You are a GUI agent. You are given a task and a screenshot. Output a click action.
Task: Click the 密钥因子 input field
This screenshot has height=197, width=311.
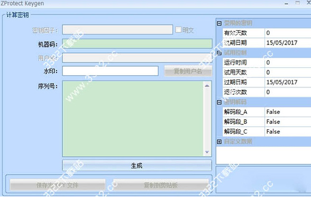(x=117, y=30)
